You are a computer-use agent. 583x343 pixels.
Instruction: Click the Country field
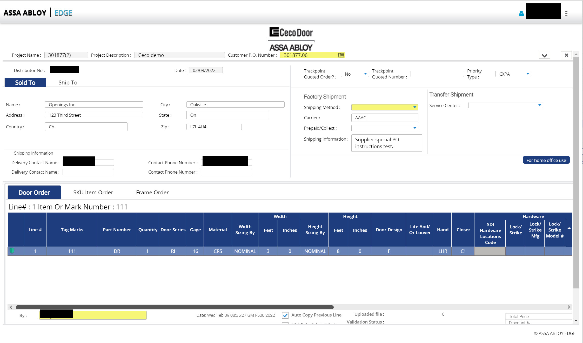[x=86, y=127]
